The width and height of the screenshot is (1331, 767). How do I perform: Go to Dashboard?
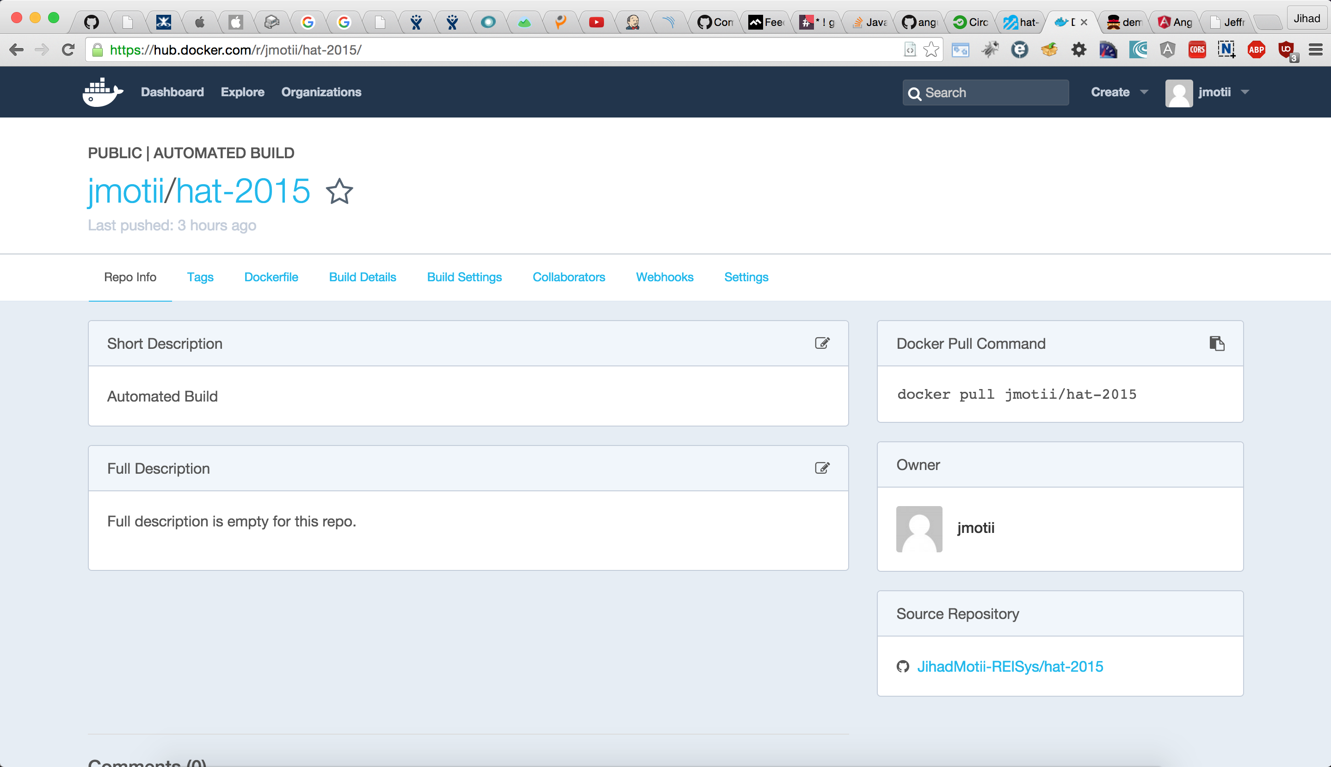(x=172, y=92)
